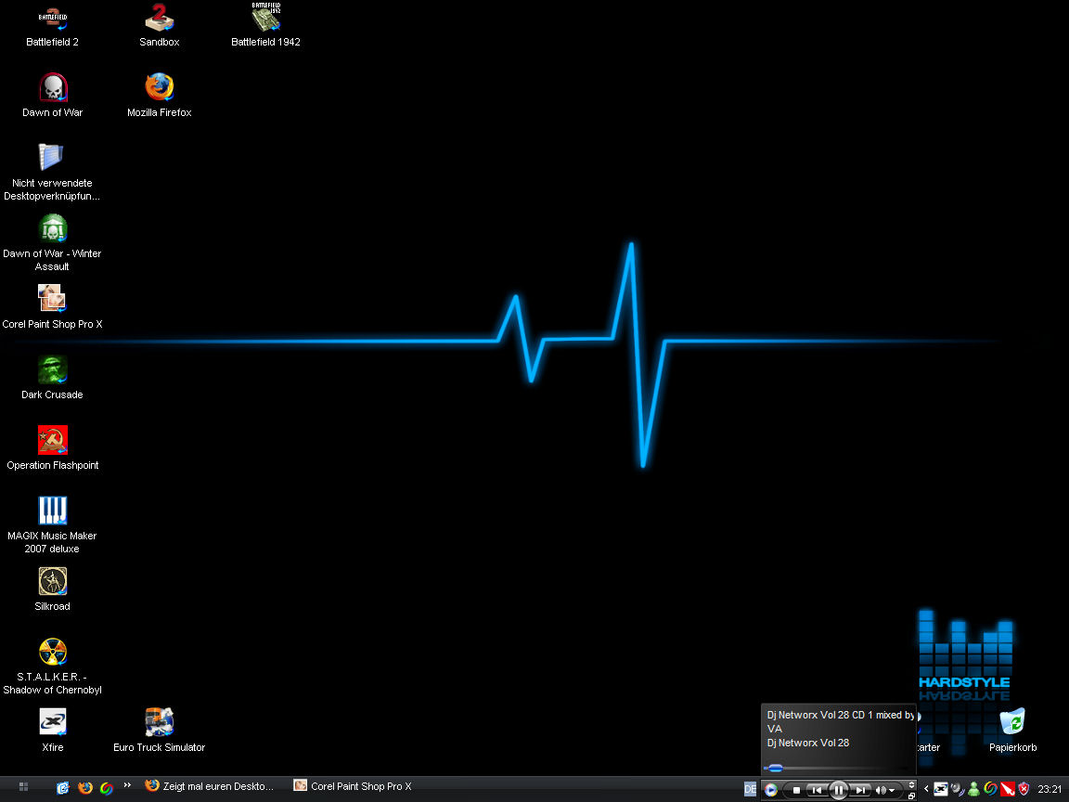This screenshot has height=802, width=1069.
Task: Select the Operation Flashpoint icon
Action: coord(53,448)
